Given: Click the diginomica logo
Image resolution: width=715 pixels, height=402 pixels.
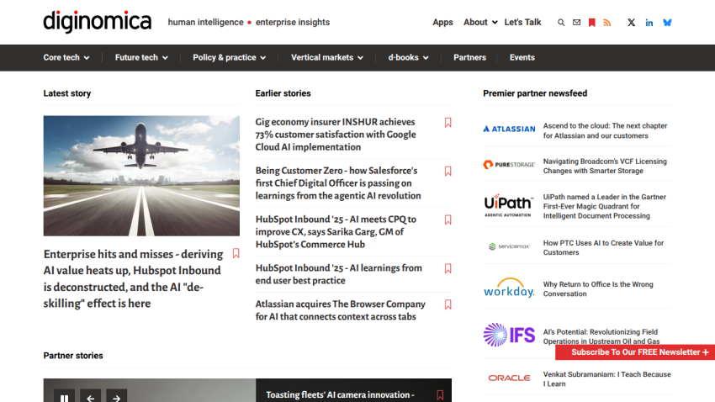Looking at the screenshot, I should tap(97, 21).
